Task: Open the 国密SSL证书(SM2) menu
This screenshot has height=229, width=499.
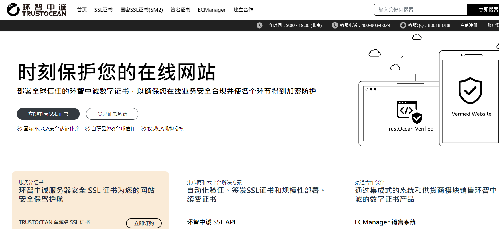Action: (141, 10)
